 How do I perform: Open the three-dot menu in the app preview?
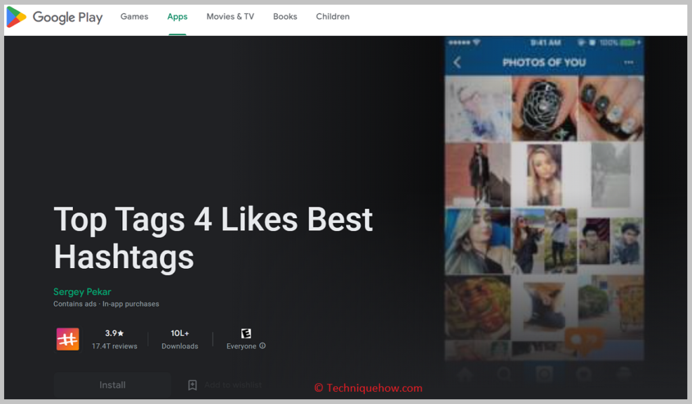click(629, 63)
